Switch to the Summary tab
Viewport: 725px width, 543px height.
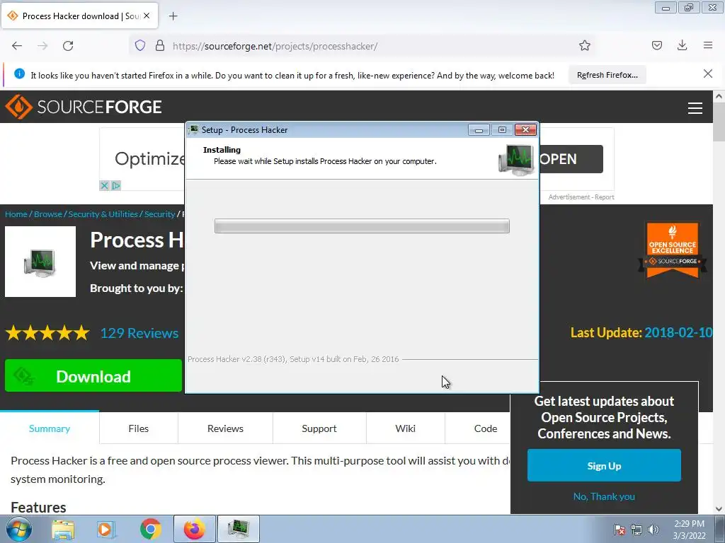tap(50, 428)
